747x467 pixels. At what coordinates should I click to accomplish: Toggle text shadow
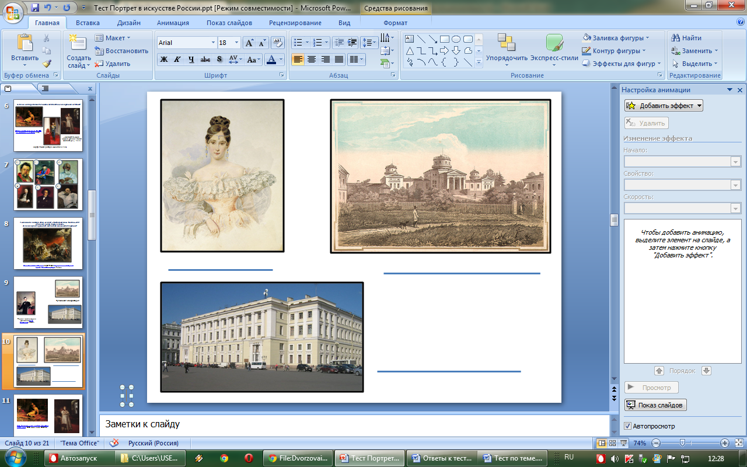pos(219,60)
